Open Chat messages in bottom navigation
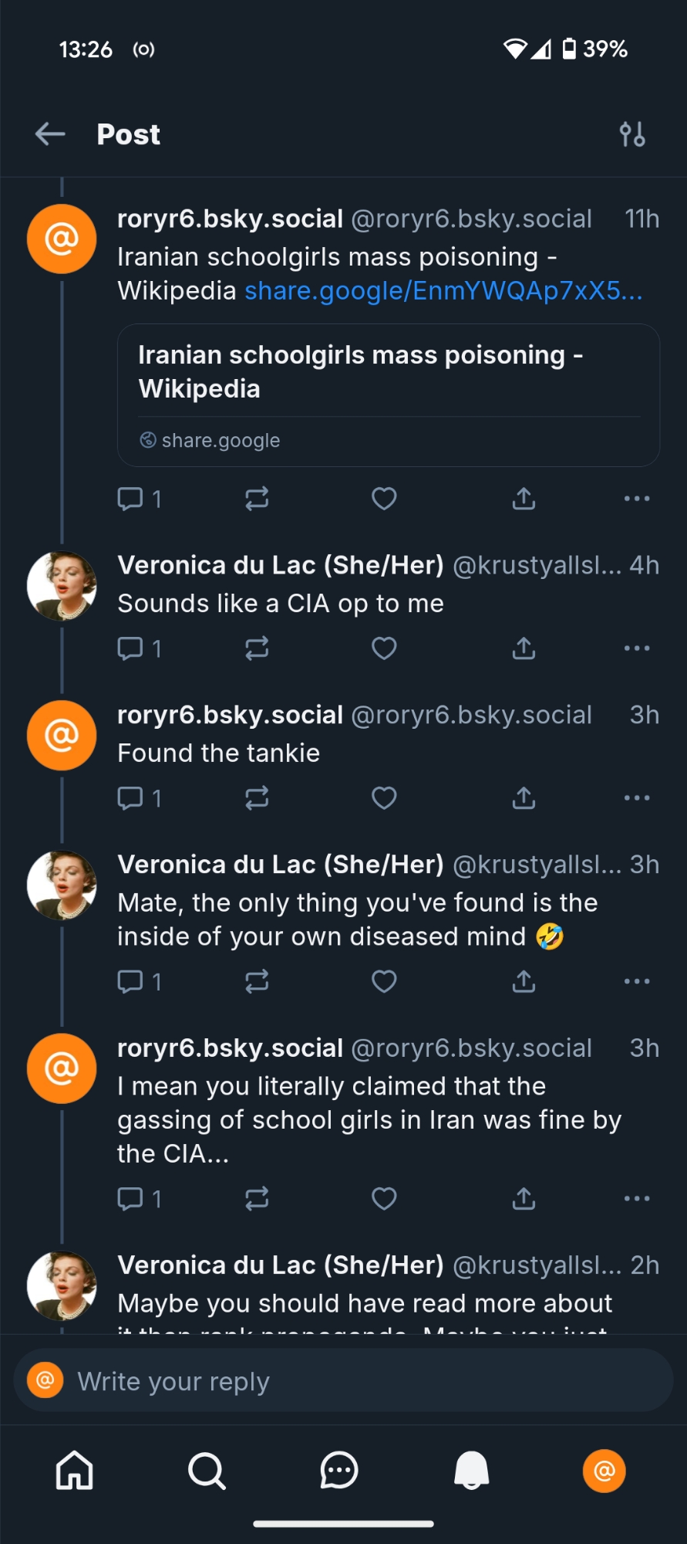Image resolution: width=687 pixels, height=1544 pixels. pos(339,1471)
